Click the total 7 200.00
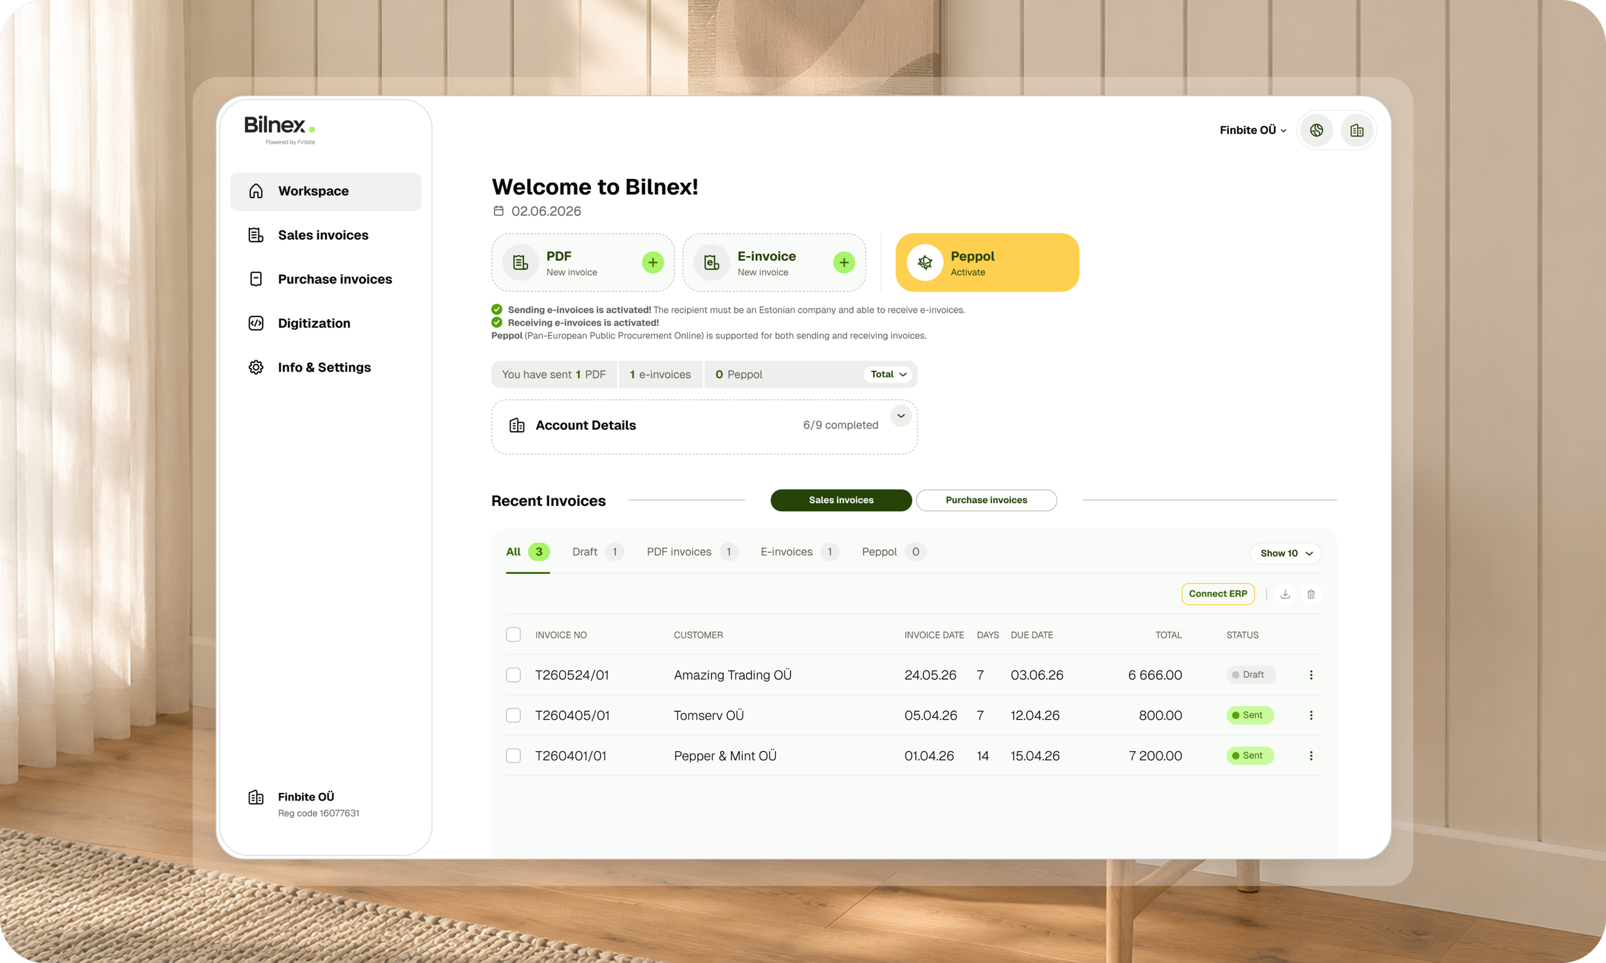1606x963 pixels. pyautogui.click(x=1155, y=756)
